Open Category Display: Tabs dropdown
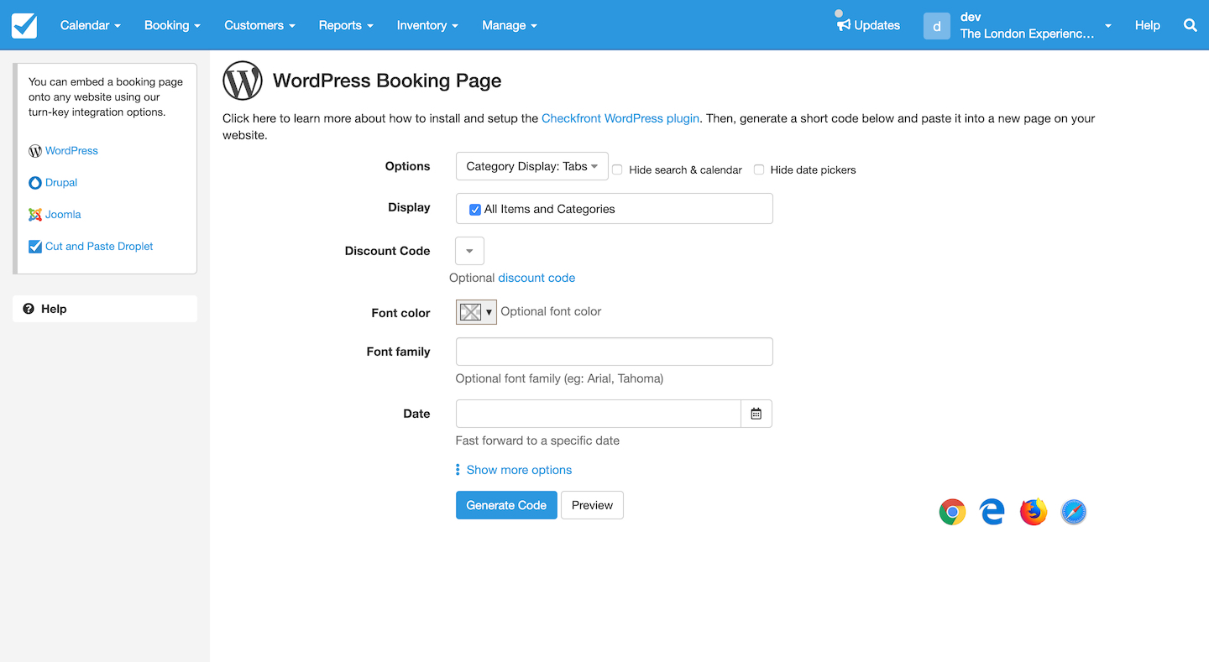The height and width of the screenshot is (662, 1209). 532,166
